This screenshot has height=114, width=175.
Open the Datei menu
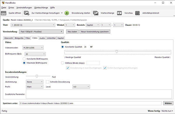[x=4, y=8]
